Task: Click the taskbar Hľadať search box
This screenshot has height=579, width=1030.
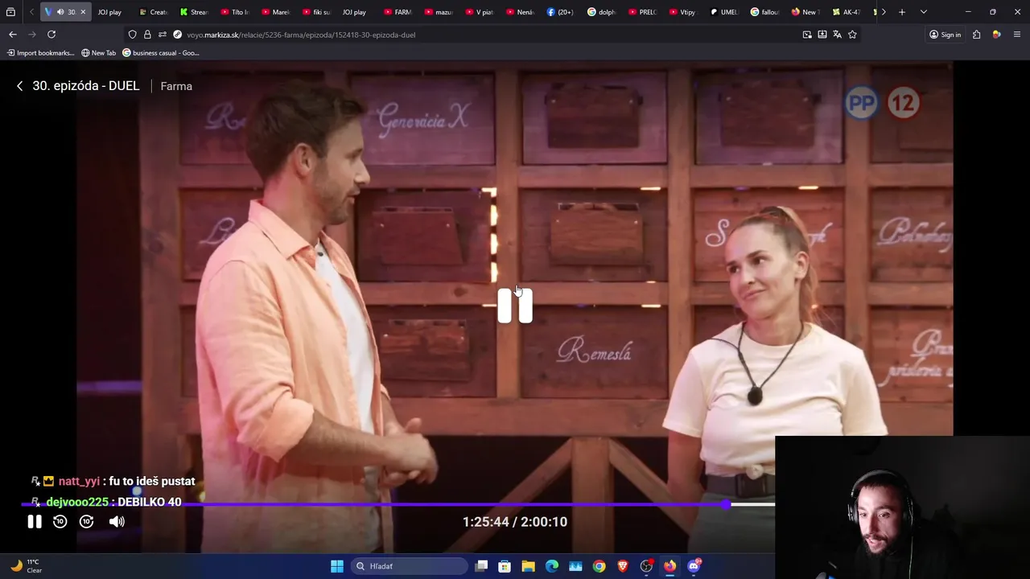Action: (409, 566)
